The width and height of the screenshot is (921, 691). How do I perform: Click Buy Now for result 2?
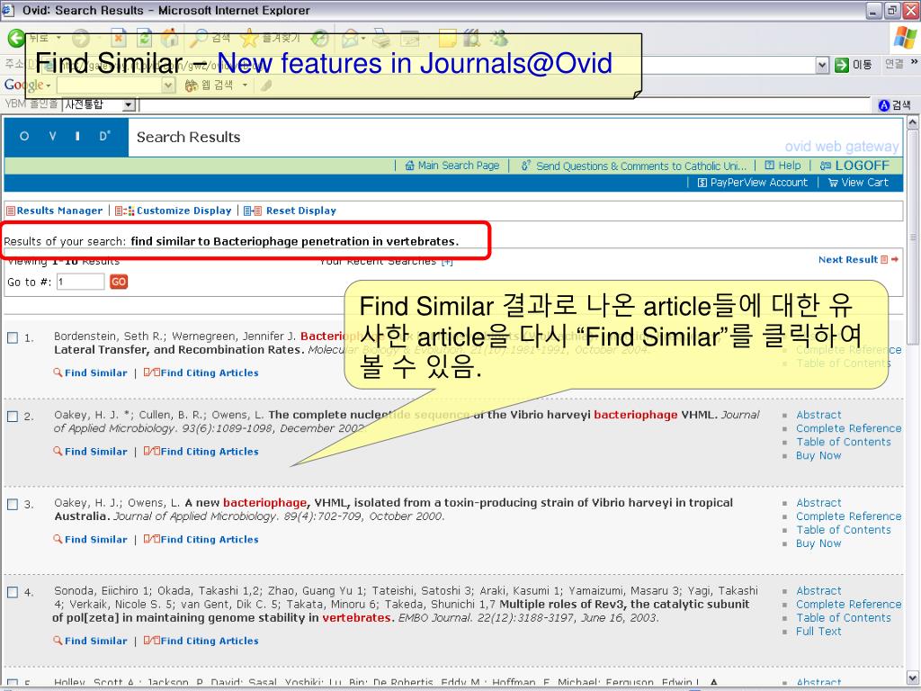click(x=818, y=455)
